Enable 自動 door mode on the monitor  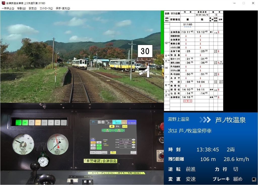click(x=99, y=142)
